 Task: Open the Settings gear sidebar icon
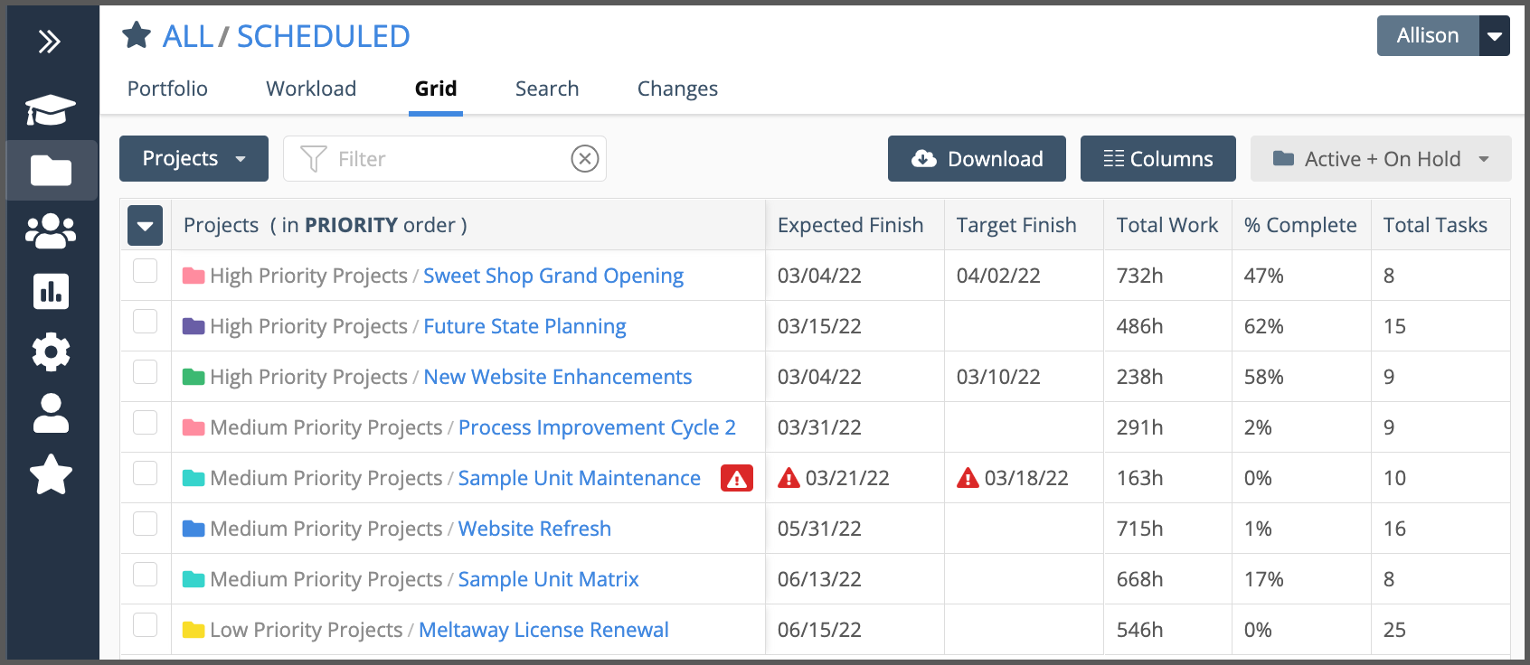51,351
